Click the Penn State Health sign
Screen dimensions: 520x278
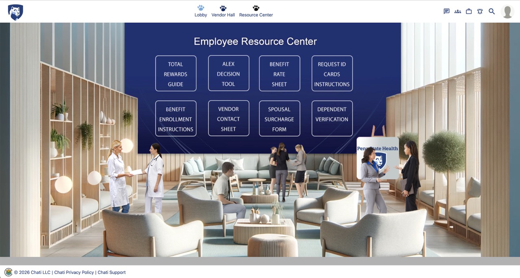click(x=378, y=158)
